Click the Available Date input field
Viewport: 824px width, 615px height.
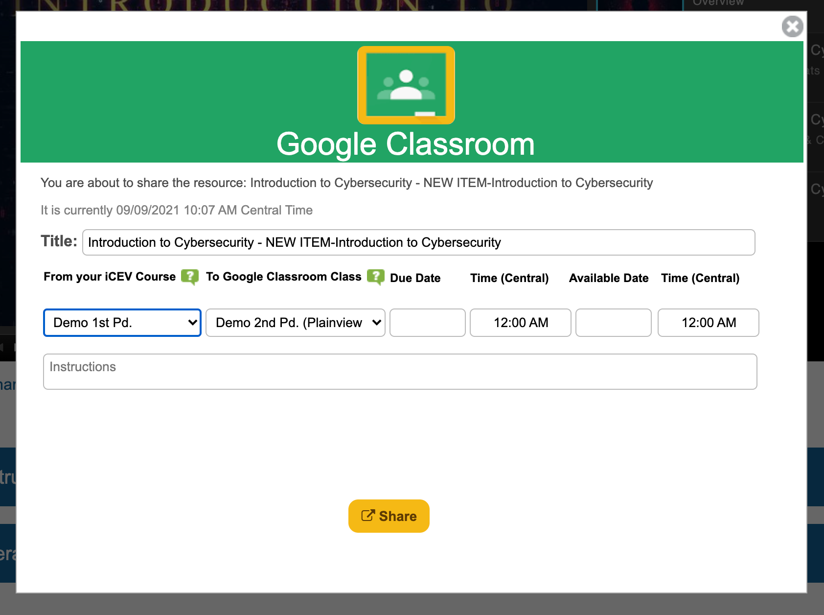(x=614, y=323)
